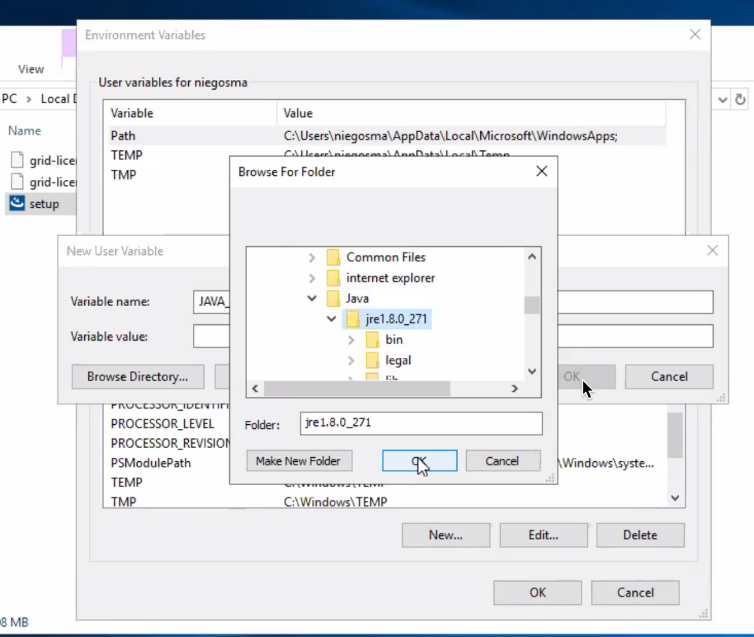Image resolution: width=754 pixels, height=637 pixels.
Task: Click the system variables scrollbar thumb
Action: 675,435
